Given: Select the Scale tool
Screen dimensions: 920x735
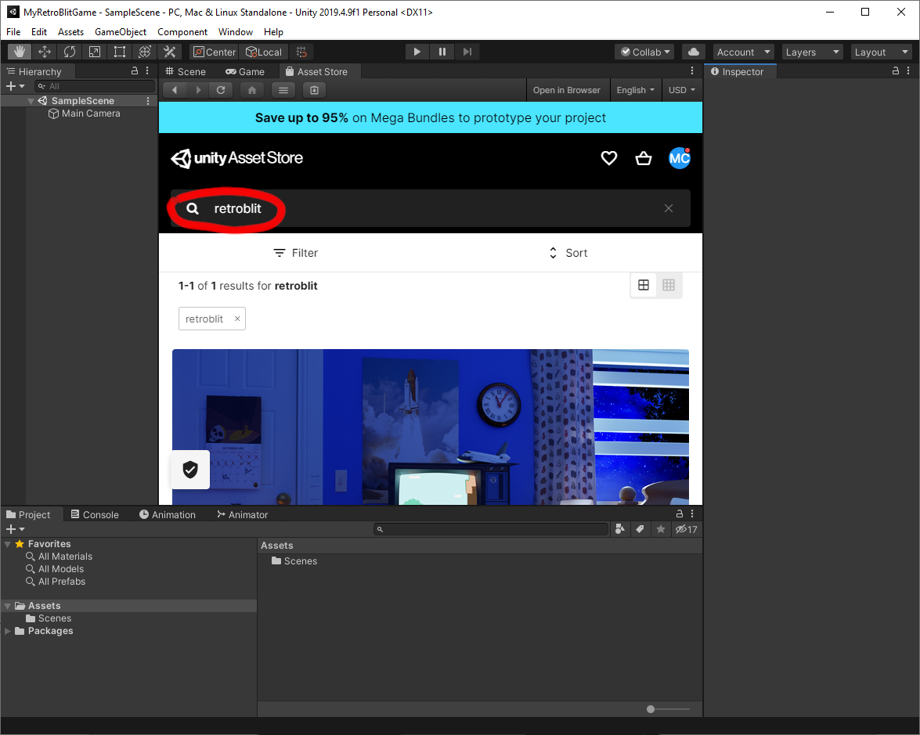Looking at the screenshot, I should (95, 52).
